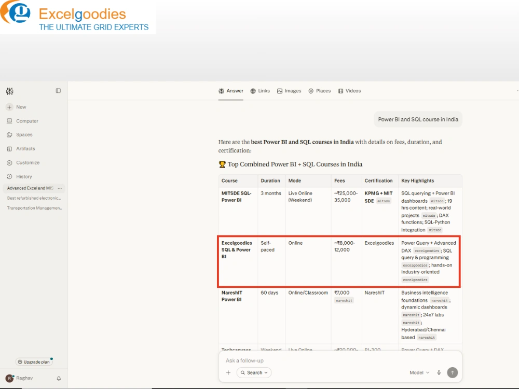This screenshot has width=519, height=389.
Task: Switch to the Images tab
Action: click(x=289, y=91)
